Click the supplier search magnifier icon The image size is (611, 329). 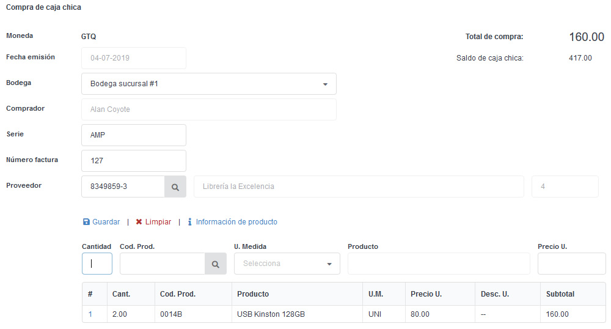coord(175,187)
